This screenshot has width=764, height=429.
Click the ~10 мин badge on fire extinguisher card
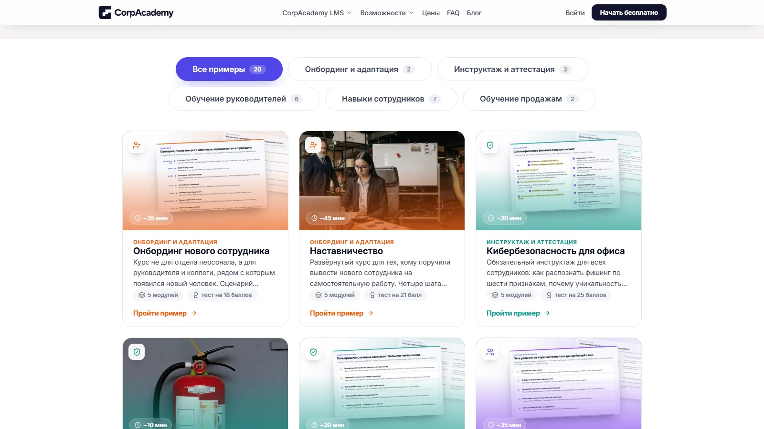pyautogui.click(x=150, y=424)
